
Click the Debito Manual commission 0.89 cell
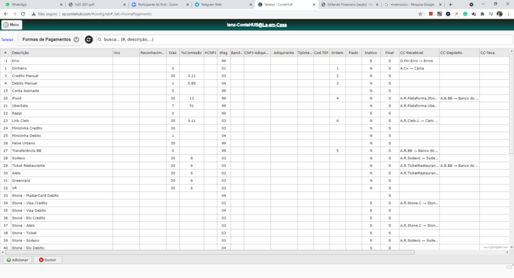[x=191, y=83]
